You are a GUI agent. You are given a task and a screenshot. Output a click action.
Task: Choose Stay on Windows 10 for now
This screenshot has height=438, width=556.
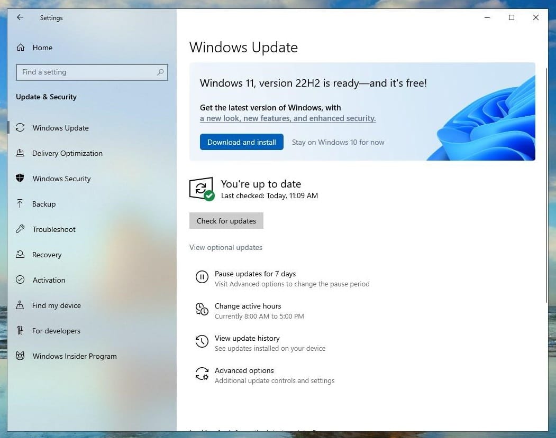pos(338,142)
